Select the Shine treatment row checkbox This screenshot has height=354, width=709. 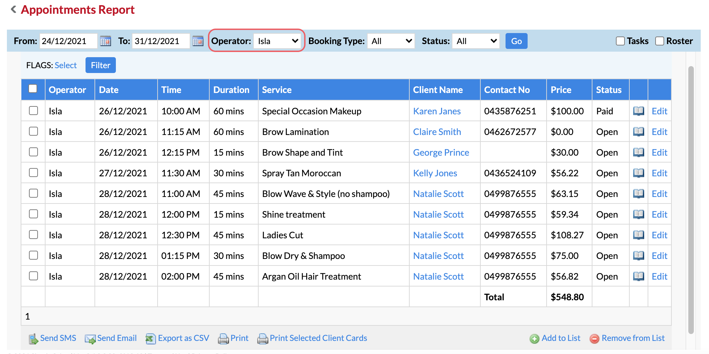pos(33,214)
